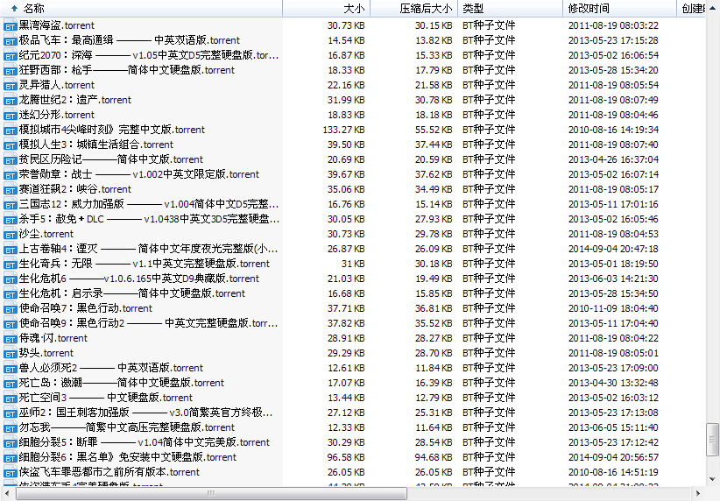Click vertical scrollbar down arrow
The image size is (720, 501).
pos(713,479)
